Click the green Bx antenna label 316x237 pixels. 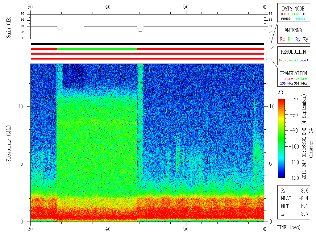point(290,39)
